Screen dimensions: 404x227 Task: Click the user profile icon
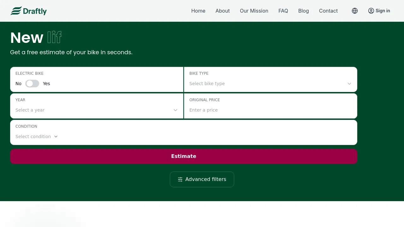click(371, 11)
